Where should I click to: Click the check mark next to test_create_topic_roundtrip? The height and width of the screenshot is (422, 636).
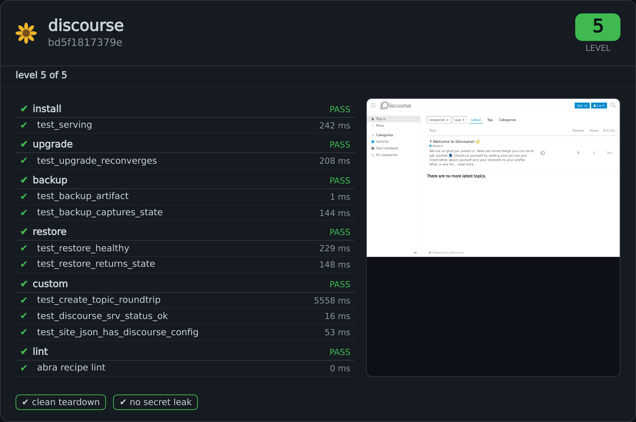(24, 300)
